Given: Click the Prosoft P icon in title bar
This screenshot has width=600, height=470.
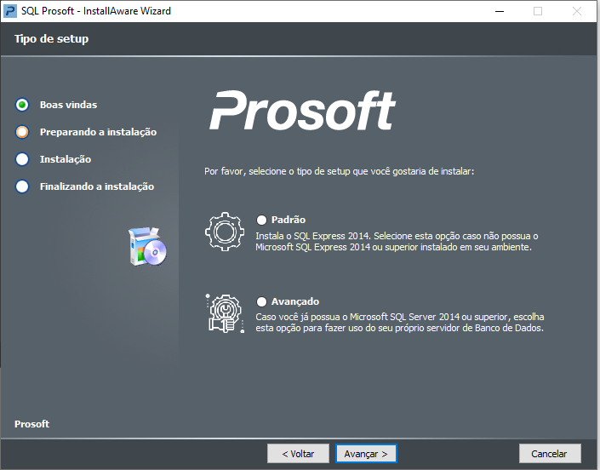Looking at the screenshot, I should [9, 11].
